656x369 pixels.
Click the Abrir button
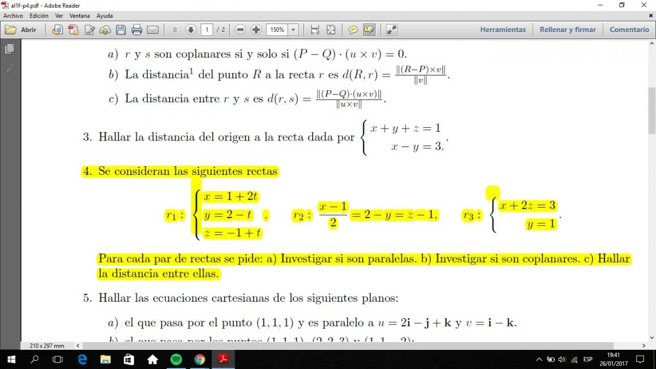(22, 30)
